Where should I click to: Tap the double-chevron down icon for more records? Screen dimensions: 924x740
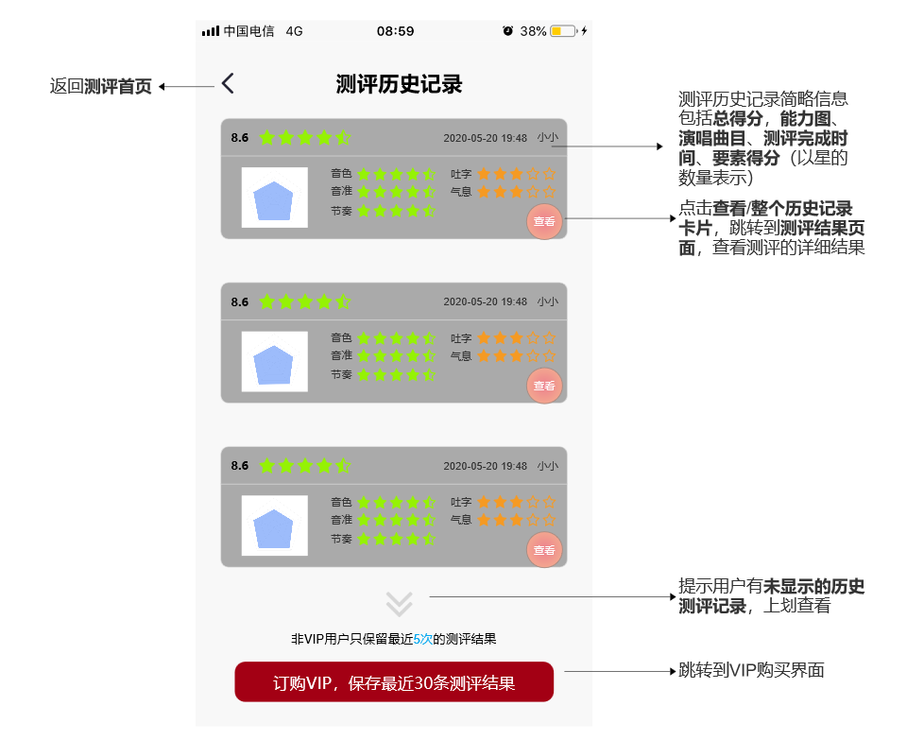coord(399,604)
